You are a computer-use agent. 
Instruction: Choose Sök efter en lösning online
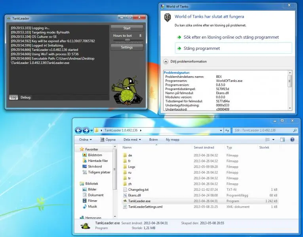point(231,37)
